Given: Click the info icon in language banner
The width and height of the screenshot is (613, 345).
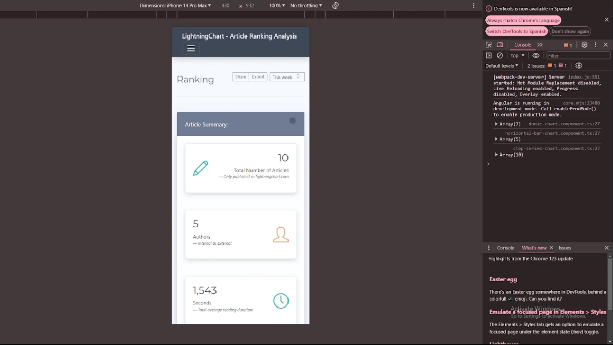Looking at the screenshot, I should tap(489, 9).
